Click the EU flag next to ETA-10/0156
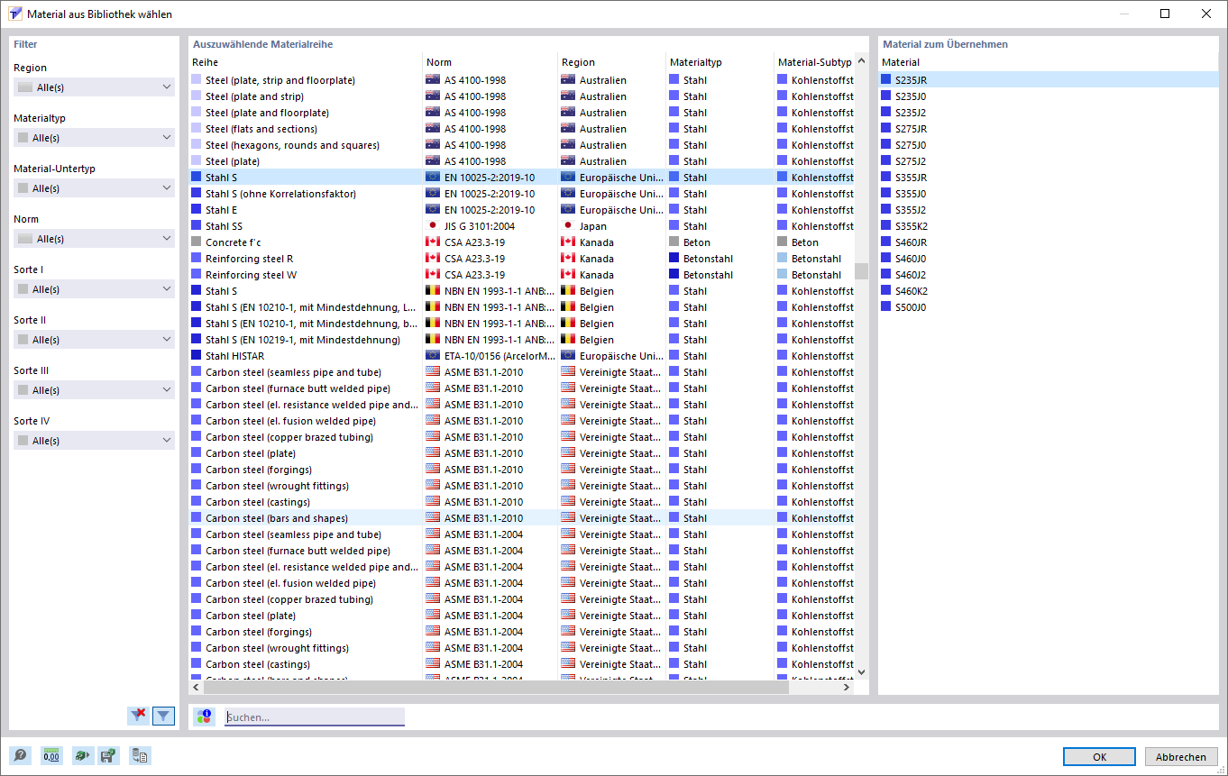The image size is (1228, 776). [433, 356]
